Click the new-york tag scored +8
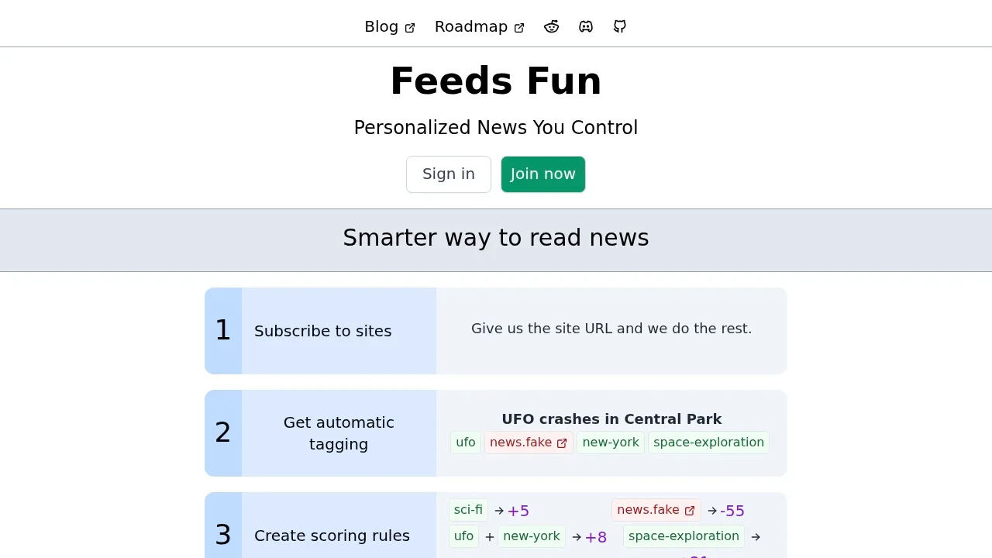Image resolution: width=992 pixels, height=558 pixels. [532, 536]
